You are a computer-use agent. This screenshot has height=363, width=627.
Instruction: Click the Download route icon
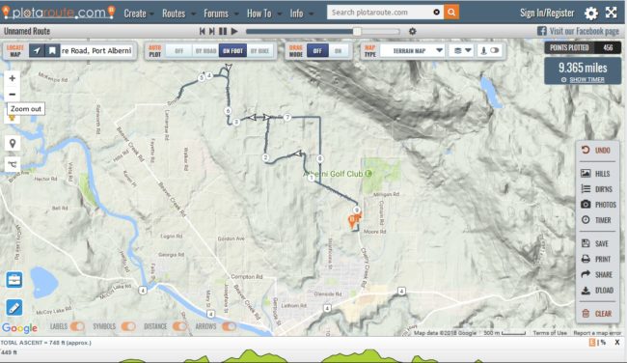pyautogui.click(x=586, y=291)
